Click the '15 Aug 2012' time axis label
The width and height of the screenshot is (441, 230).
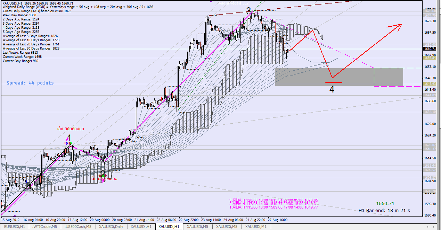click(x=11, y=220)
